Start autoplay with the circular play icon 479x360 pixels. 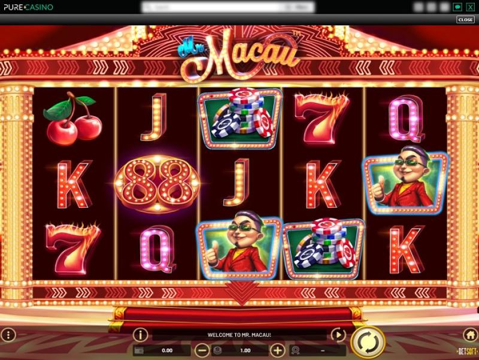click(x=338, y=335)
